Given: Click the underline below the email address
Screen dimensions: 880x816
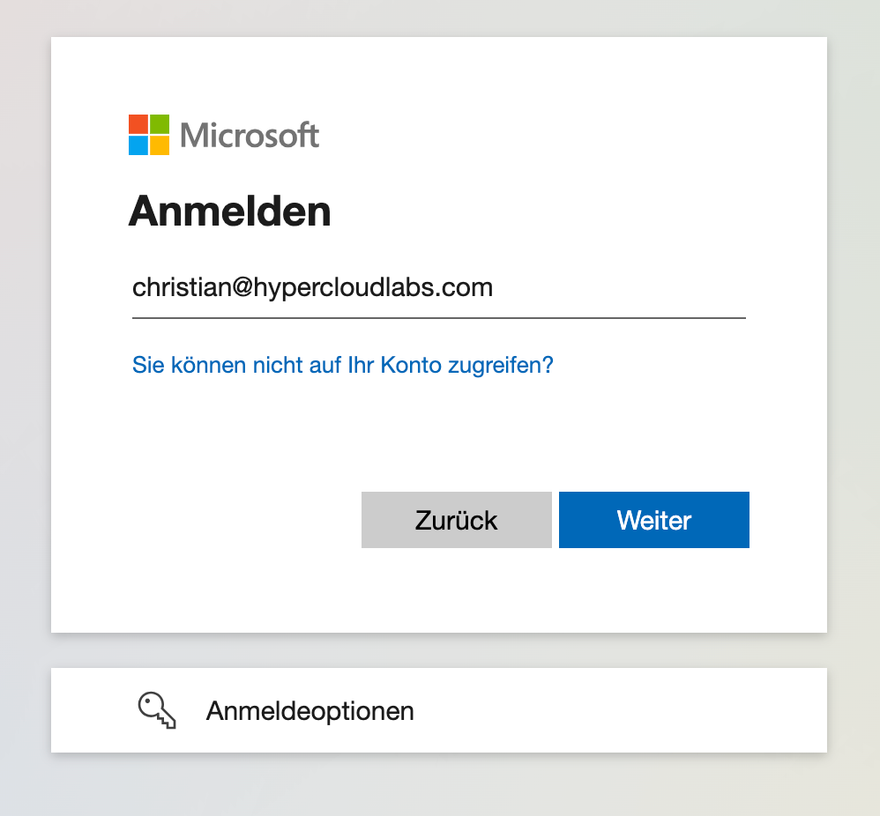Looking at the screenshot, I should (x=438, y=316).
